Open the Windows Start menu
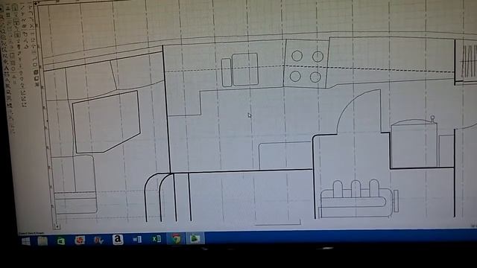 (26, 241)
